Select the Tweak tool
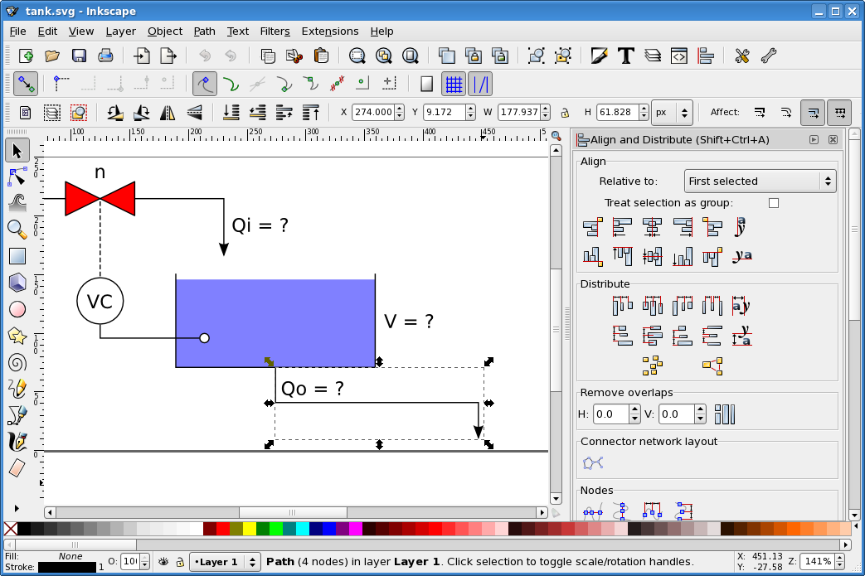 [17, 203]
